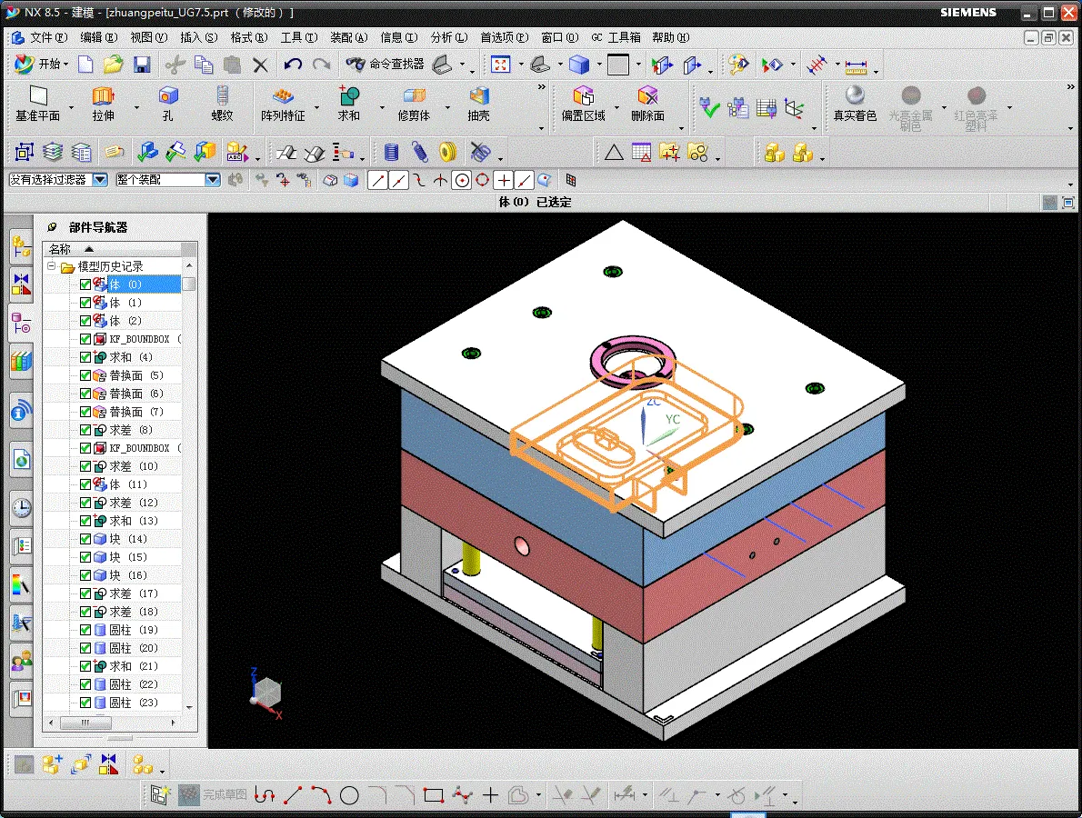The height and width of the screenshot is (818, 1082).
Task: Open the roles people sidebar icon
Action: [22, 662]
